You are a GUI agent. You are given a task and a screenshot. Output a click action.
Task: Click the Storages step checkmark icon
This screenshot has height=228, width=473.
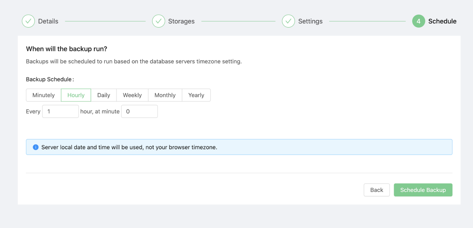click(x=158, y=21)
